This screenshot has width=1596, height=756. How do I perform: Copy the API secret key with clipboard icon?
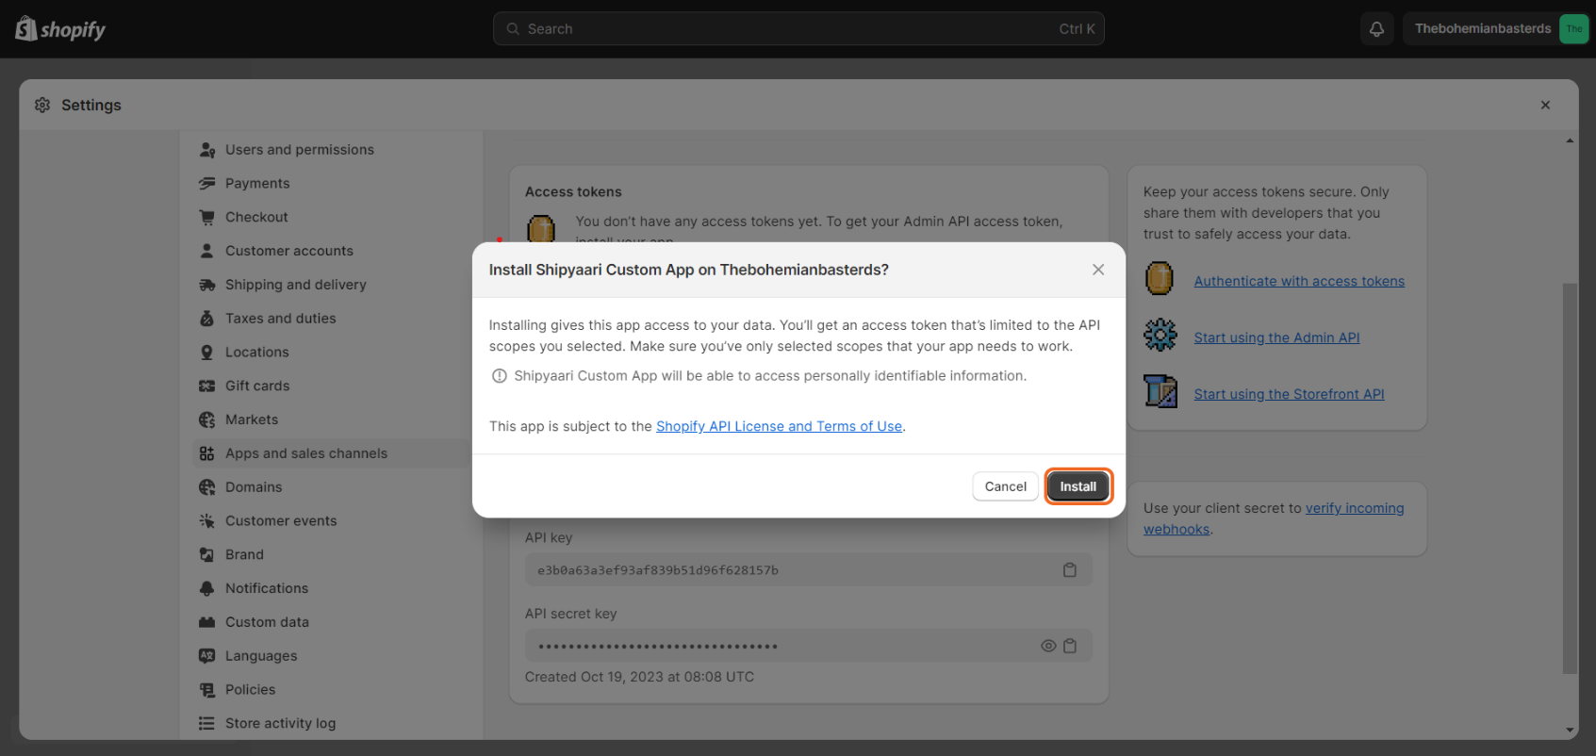tap(1070, 647)
